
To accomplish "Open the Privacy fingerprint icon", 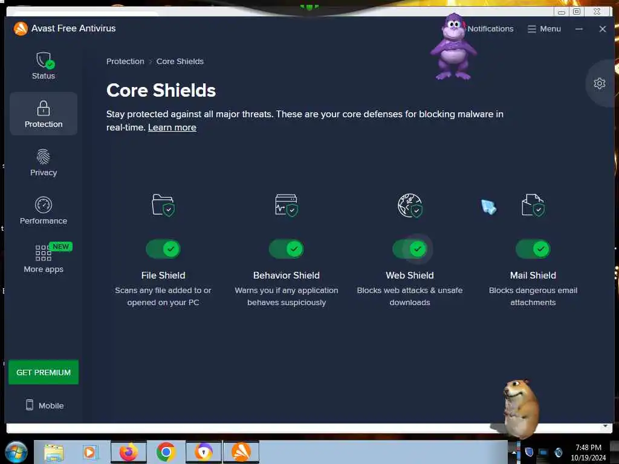I will point(44,156).
